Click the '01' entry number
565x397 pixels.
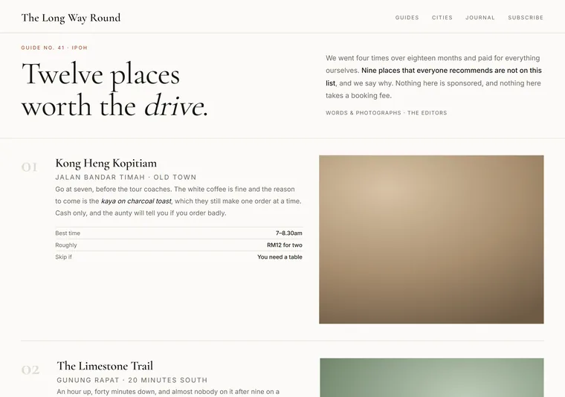pyautogui.click(x=29, y=167)
